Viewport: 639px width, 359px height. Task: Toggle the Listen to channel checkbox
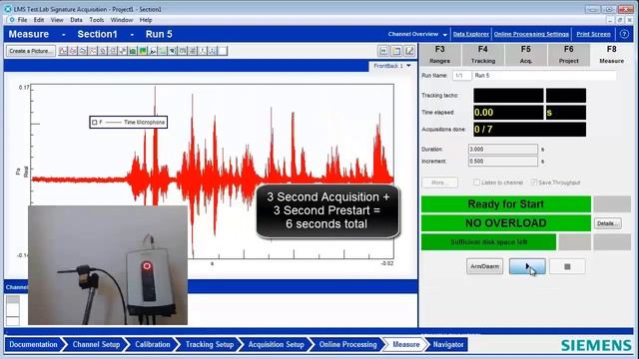(476, 182)
